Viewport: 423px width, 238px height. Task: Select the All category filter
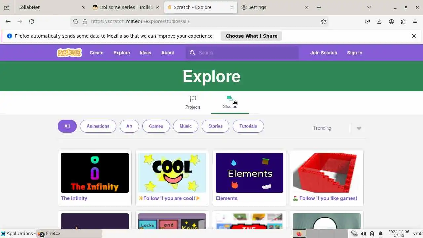[67, 126]
